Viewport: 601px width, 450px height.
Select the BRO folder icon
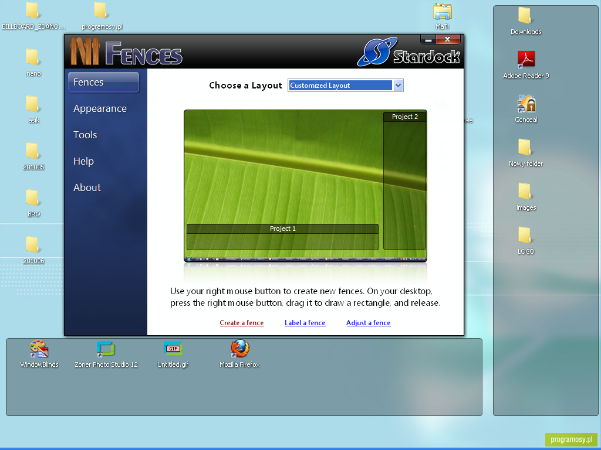coord(33,198)
